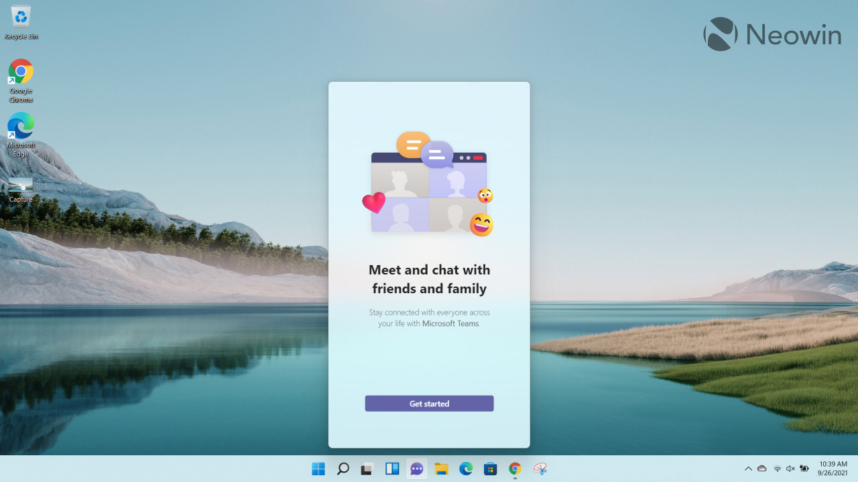Click the Get started button
Image resolution: width=858 pixels, height=482 pixels.
429,404
